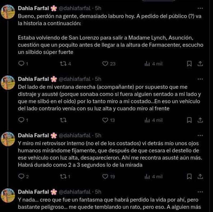Reply to the second tweet about ventana derecha
213x212 pixels.
pos(23,120)
